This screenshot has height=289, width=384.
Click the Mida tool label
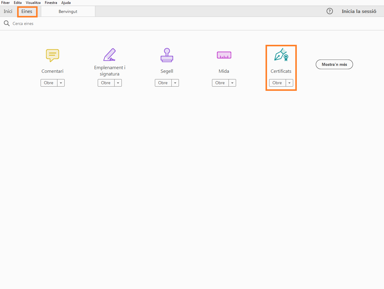point(224,71)
